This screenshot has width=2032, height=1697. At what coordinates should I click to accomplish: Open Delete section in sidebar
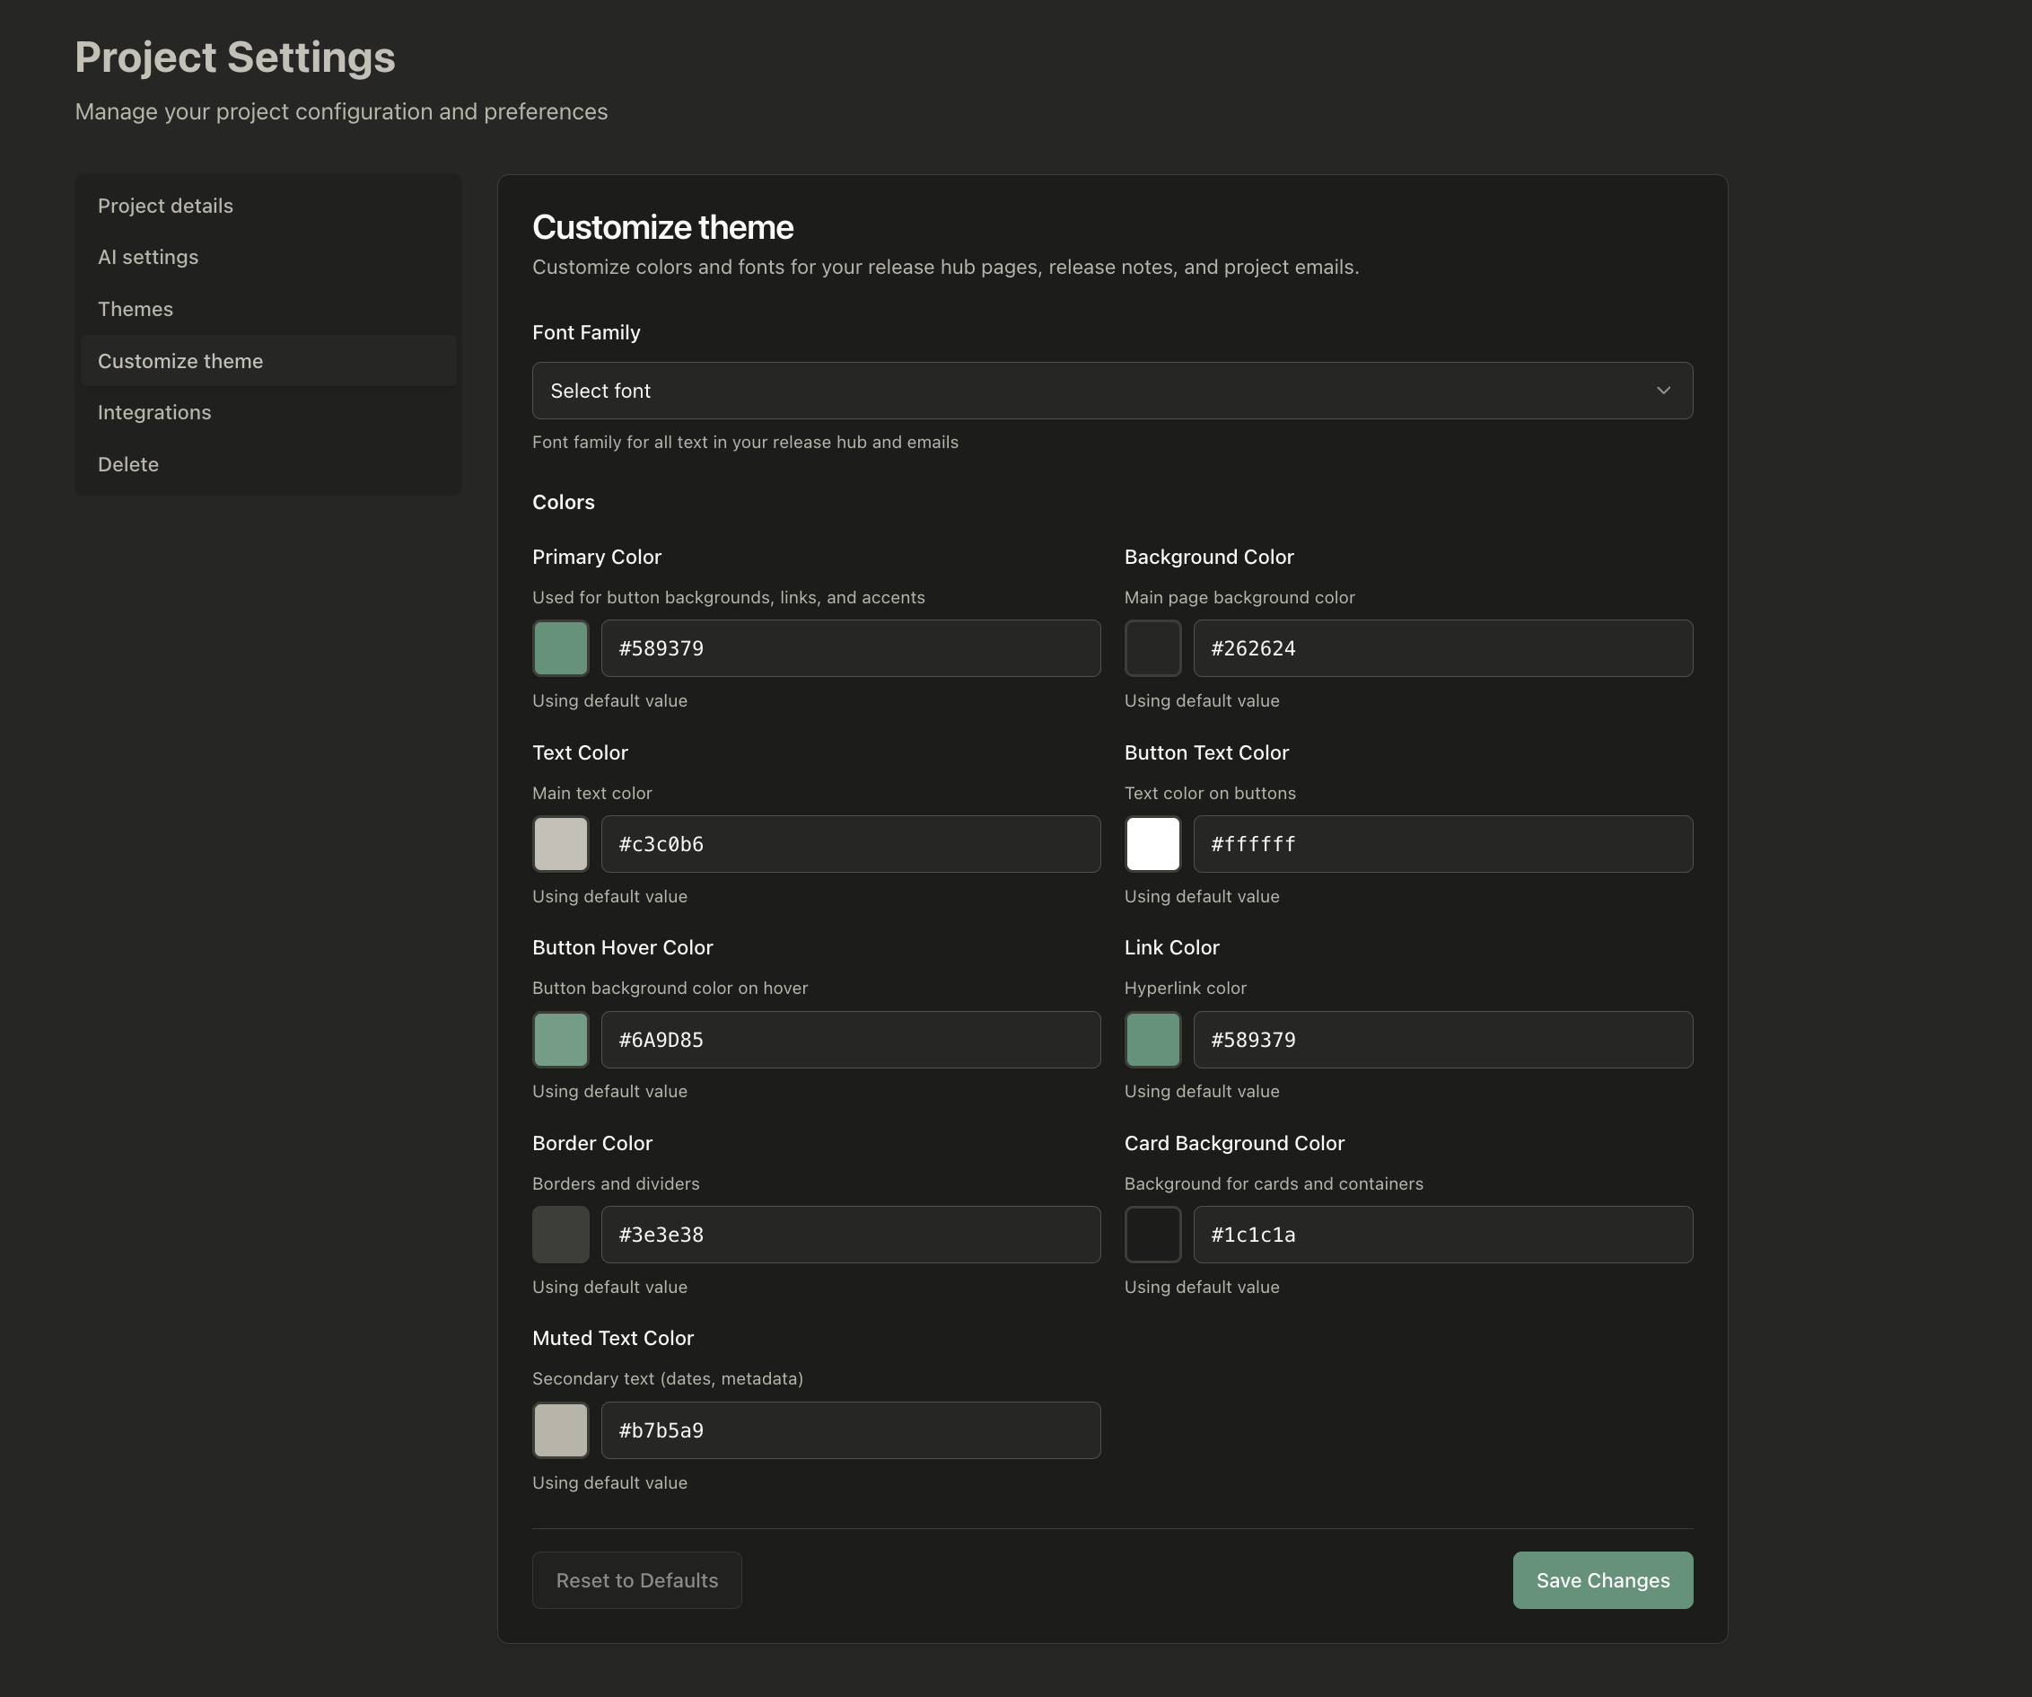[x=127, y=463]
